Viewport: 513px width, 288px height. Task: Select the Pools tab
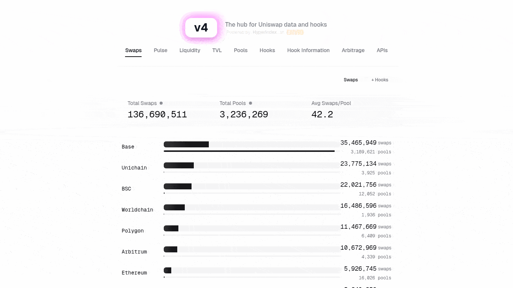point(241,50)
